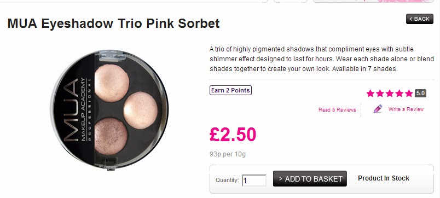
Task: Select the middle right peach eyeshadow pan
Action: coord(140,110)
